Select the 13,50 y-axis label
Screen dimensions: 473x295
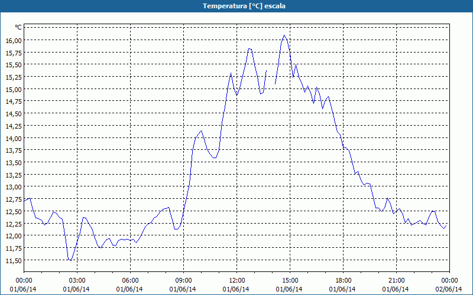(x=14, y=163)
